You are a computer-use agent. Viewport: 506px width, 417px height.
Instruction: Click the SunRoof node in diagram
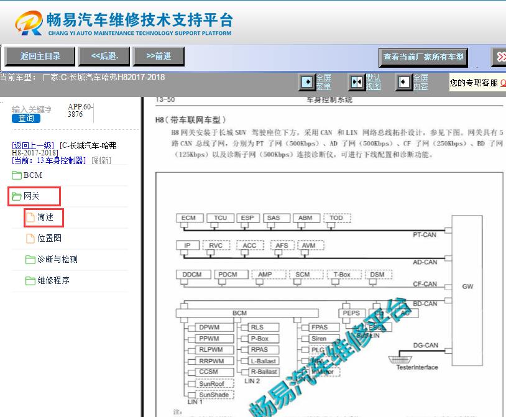pyautogui.click(x=214, y=384)
